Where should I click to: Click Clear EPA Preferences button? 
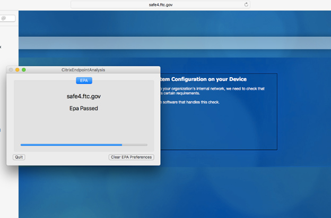132,157
